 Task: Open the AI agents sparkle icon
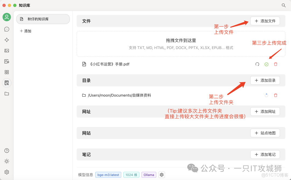[6, 40]
